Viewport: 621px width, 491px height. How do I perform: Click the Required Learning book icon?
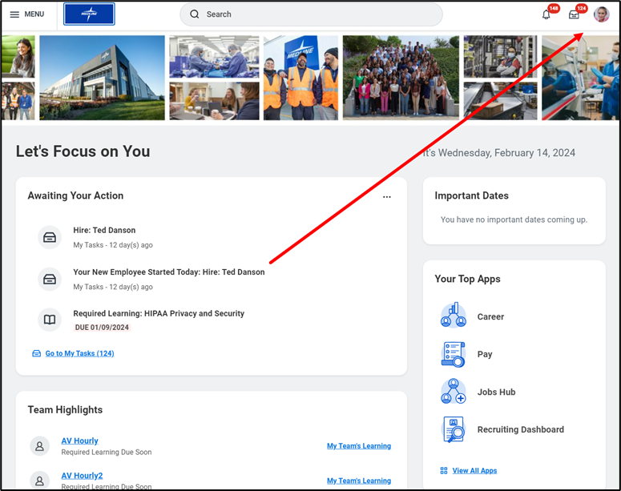coord(50,320)
